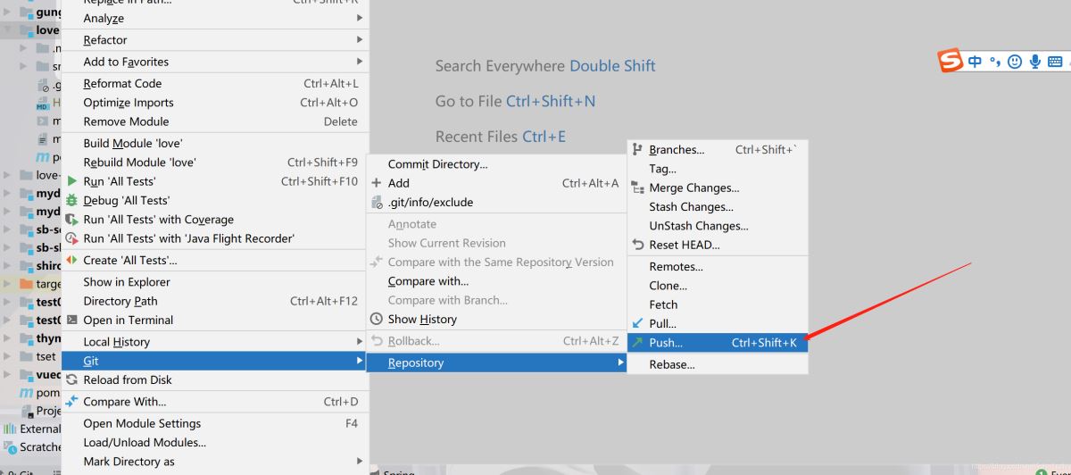Select the Scratches node in the project tree
This screenshot has height=475, width=1071.
click(x=40, y=447)
